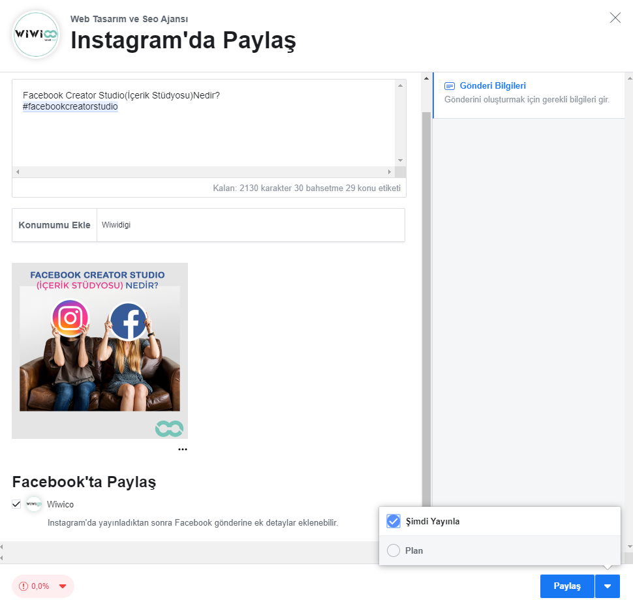Open the Gönderi Bilgileri tab
Image resolution: width=633 pixels, height=600 pixels.
pos(493,86)
